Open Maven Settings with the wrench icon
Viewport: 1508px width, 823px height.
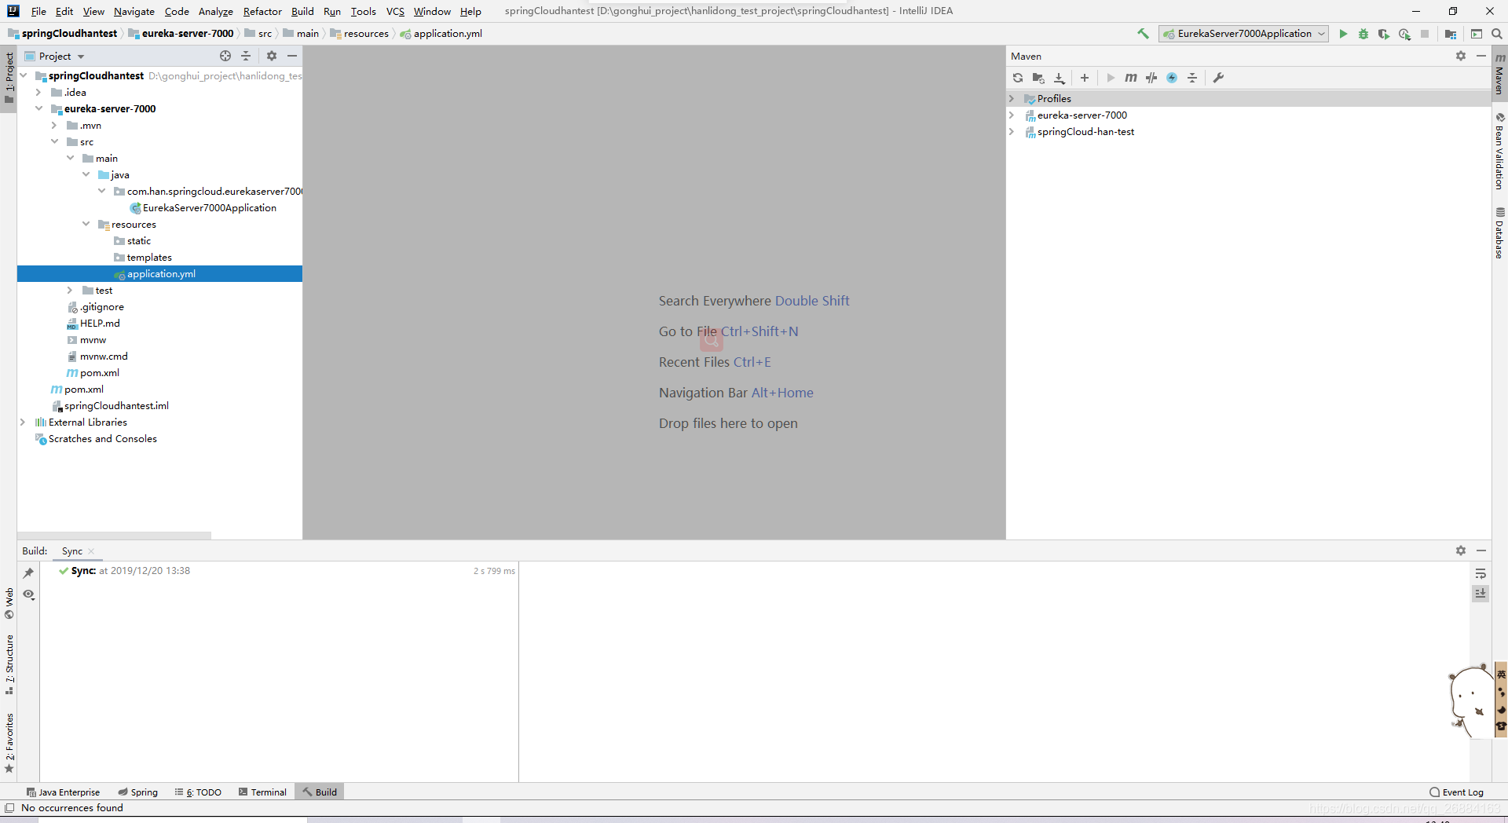(1218, 78)
